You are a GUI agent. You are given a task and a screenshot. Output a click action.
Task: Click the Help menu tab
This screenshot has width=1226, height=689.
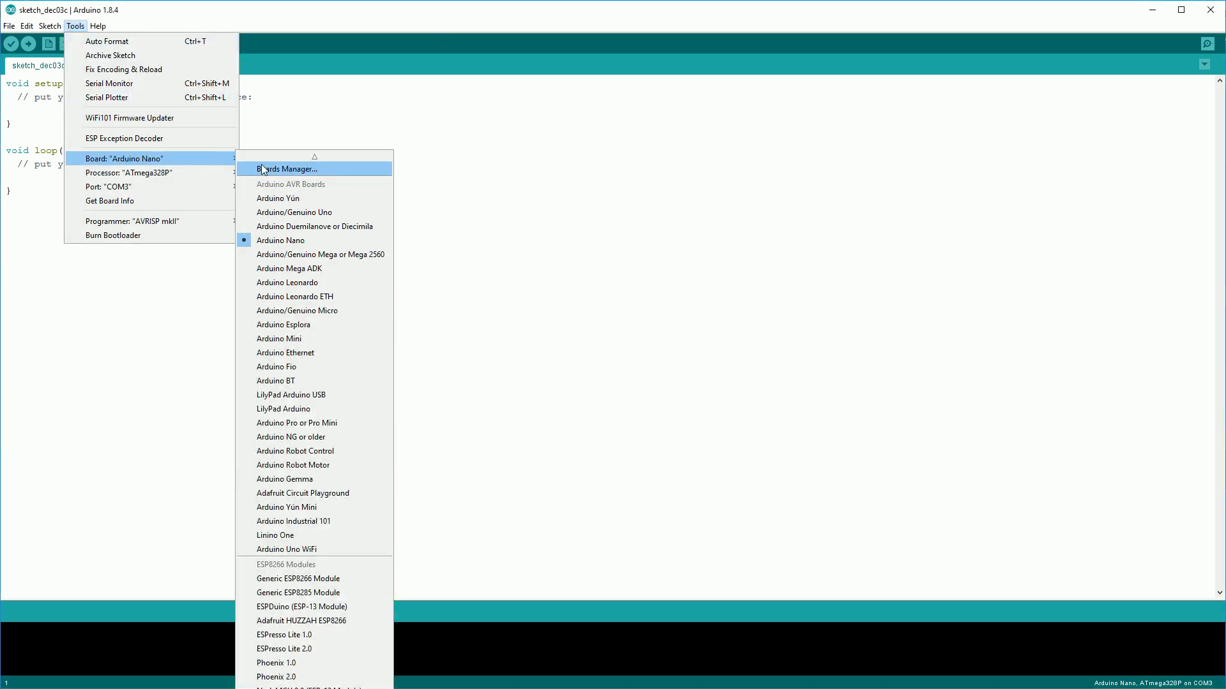click(x=98, y=26)
